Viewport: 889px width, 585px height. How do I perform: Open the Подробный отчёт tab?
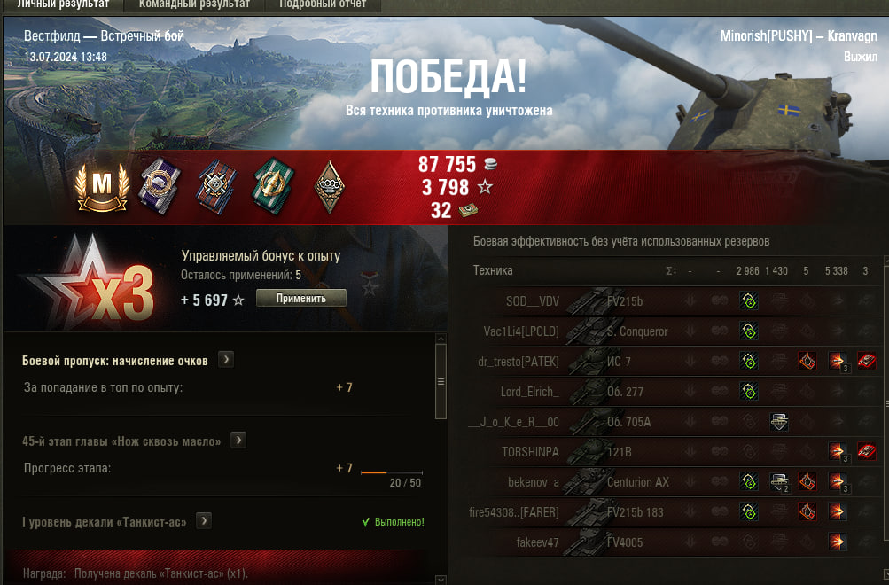[x=323, y=4]
